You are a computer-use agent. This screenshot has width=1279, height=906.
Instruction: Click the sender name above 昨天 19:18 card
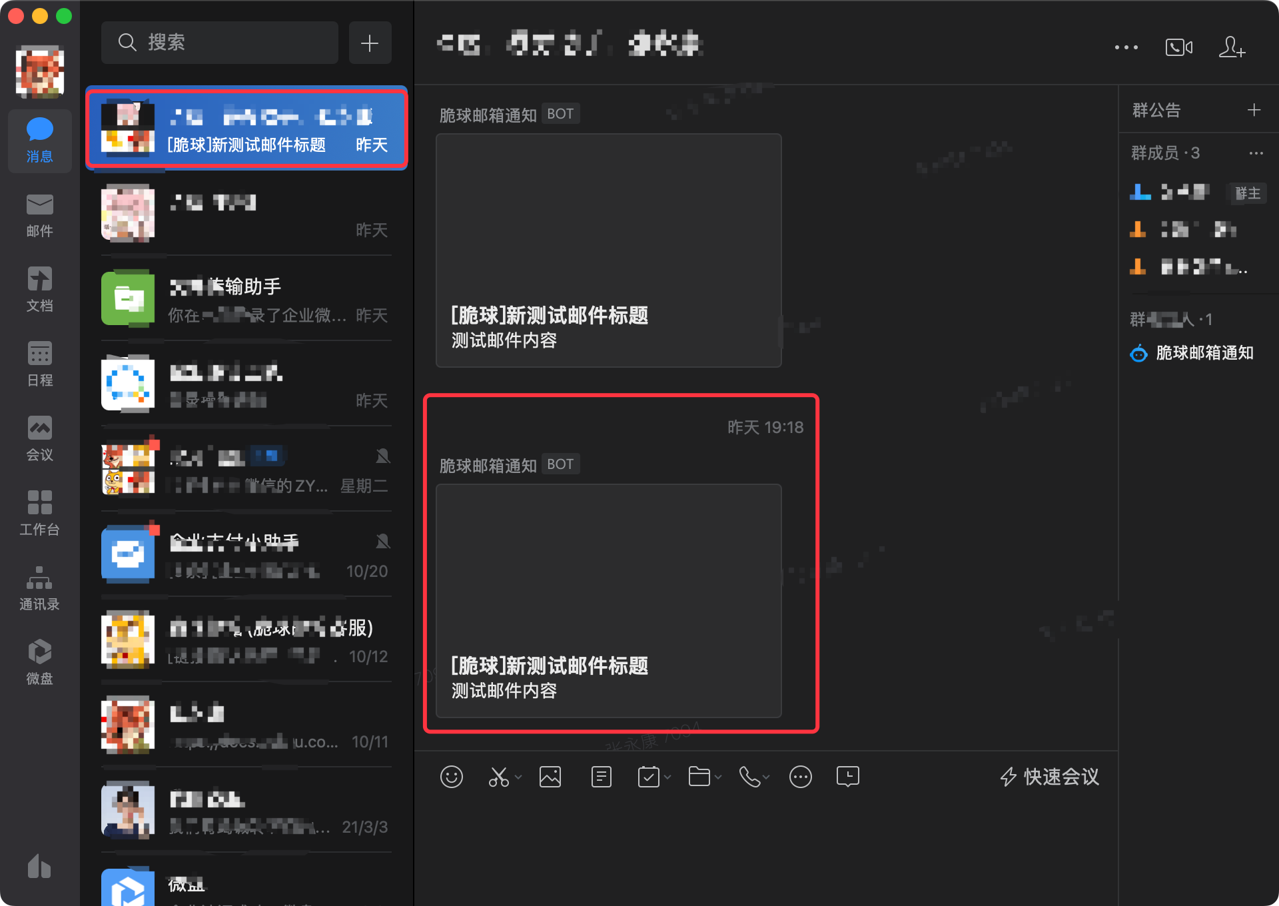[x=488, y=465]
